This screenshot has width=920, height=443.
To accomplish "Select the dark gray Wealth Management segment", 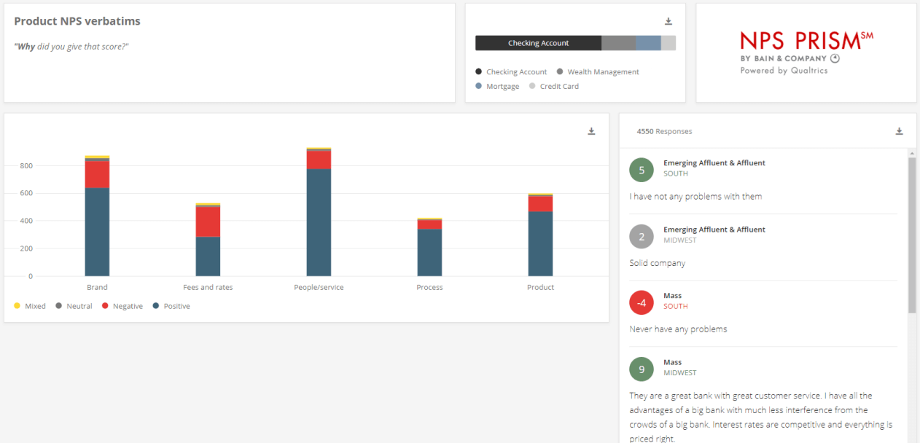I will click(x=618, y=43).
